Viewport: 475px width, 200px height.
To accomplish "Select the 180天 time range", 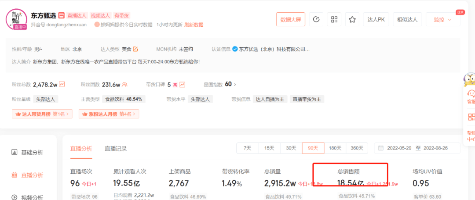I will [335, 148].
